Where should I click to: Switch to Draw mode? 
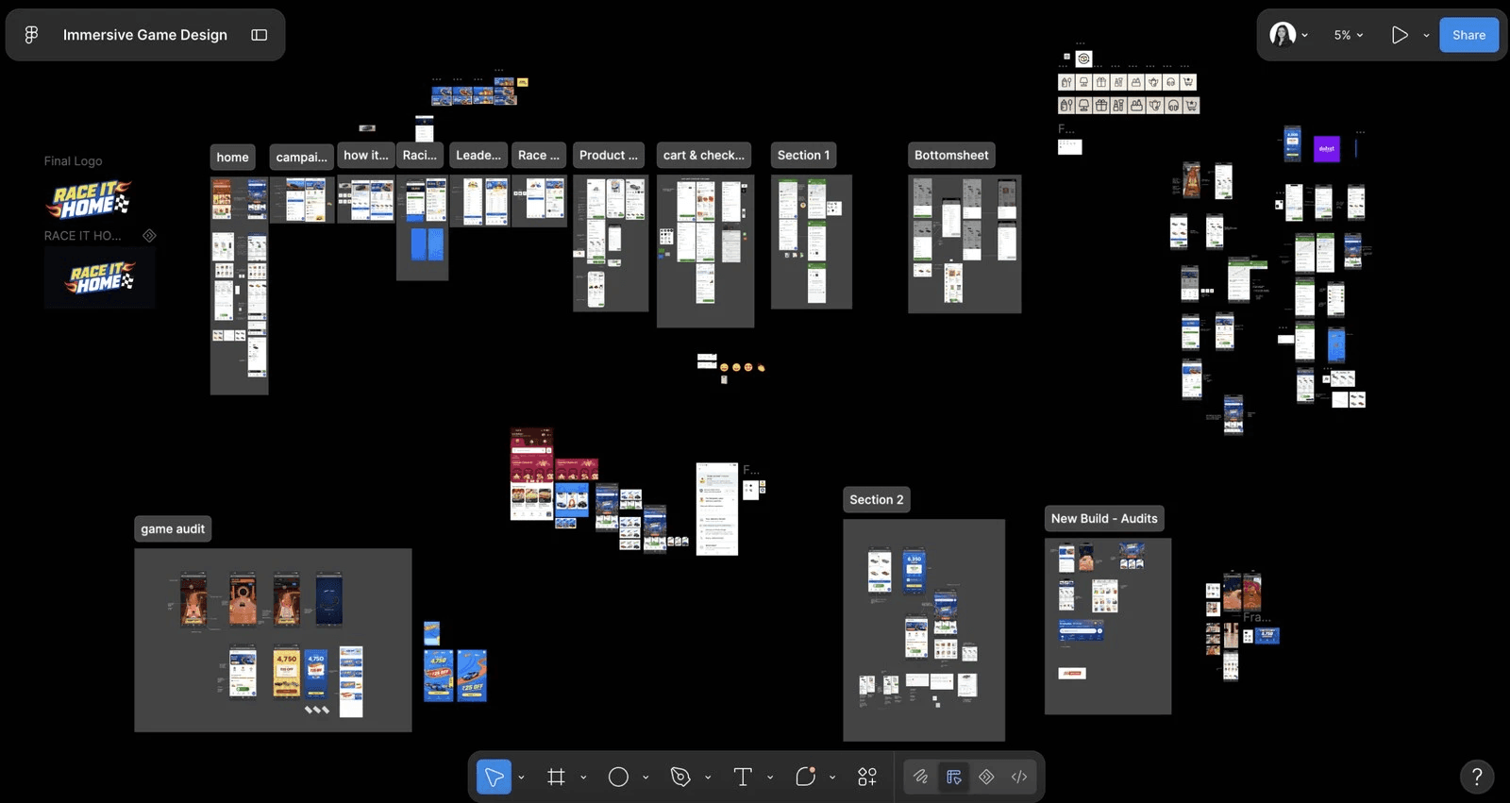point(920,777)
